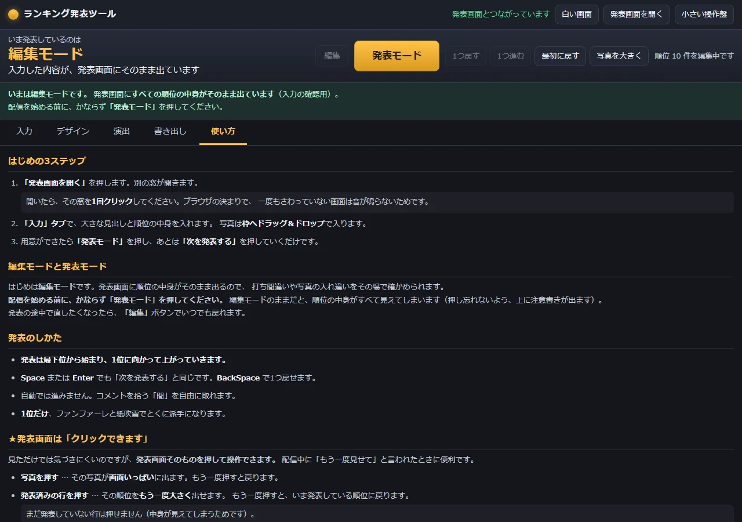Click the 配信を始める前に、かならず banner line
This screenshot has width=742, height=522.
(116, 107)
